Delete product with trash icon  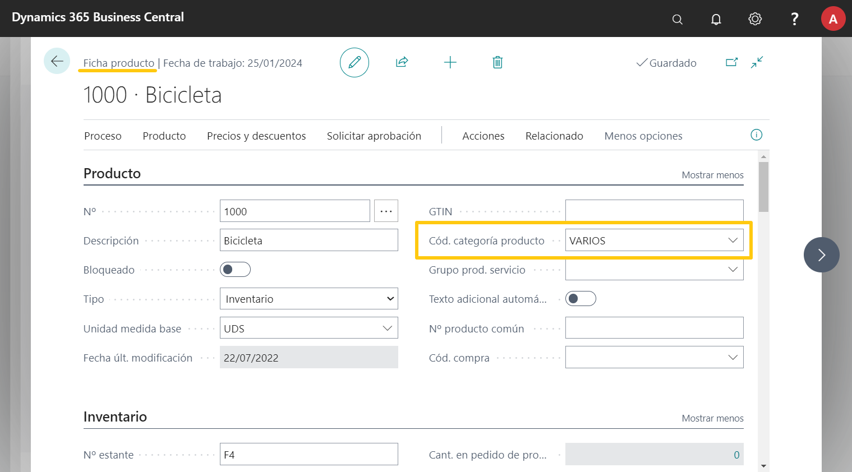pyautogui.click(x=498, y=62)
